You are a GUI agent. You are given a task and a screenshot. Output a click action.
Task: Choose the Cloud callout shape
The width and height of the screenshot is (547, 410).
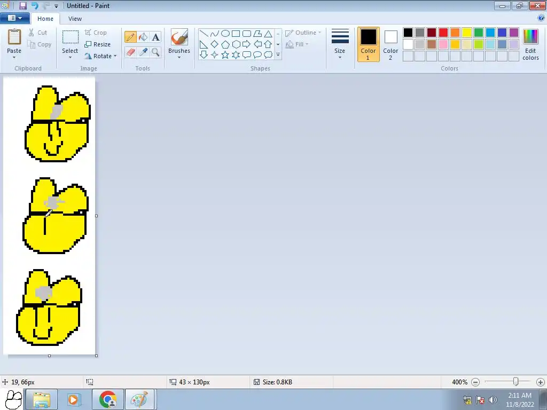coord(268,55)
